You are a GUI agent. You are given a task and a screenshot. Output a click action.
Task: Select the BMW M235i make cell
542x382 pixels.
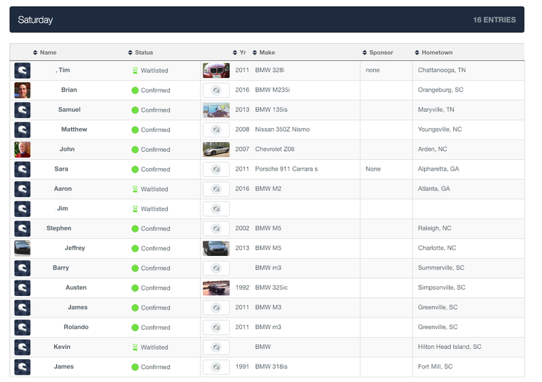[x=272, y=90]
